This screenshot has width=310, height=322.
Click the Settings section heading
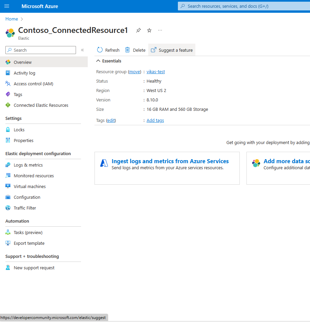13,118
